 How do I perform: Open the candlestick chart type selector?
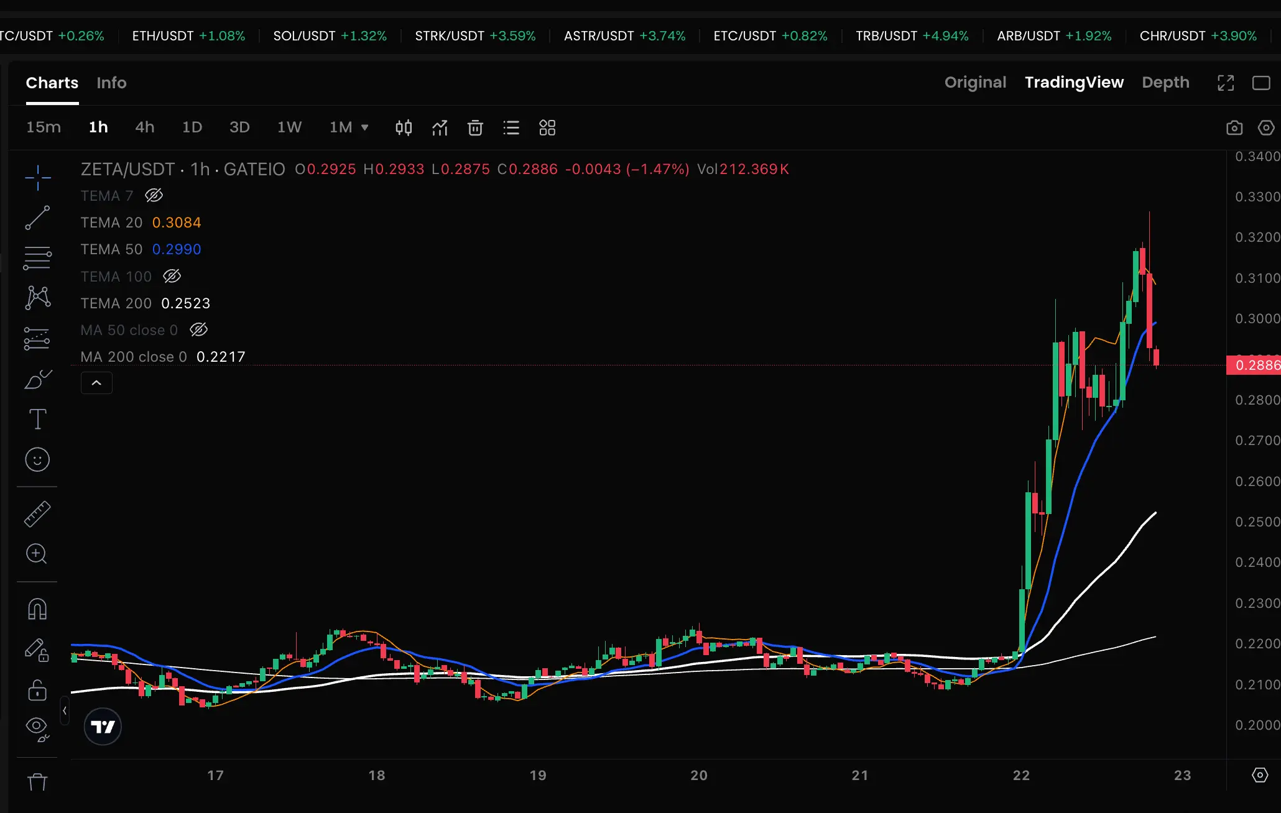(404, 128)
